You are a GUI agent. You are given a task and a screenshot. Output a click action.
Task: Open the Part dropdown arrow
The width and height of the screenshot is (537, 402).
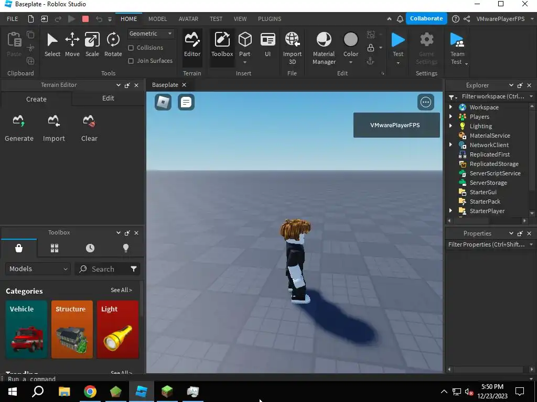click(245, 62)
